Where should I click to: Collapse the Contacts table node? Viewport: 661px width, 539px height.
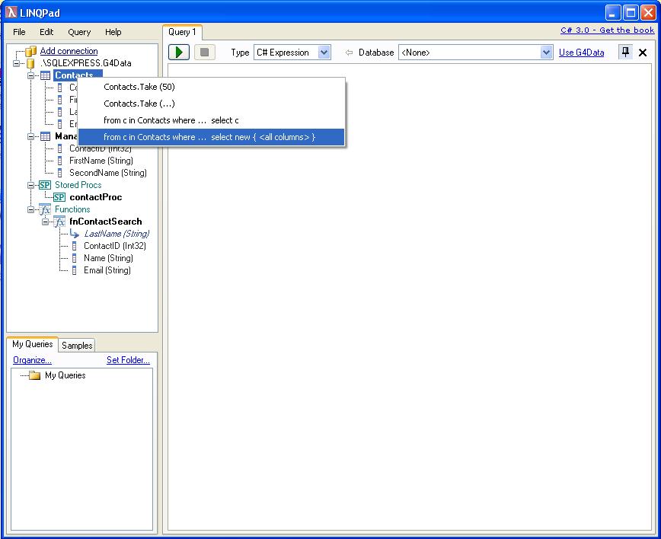tap(30, 76)
